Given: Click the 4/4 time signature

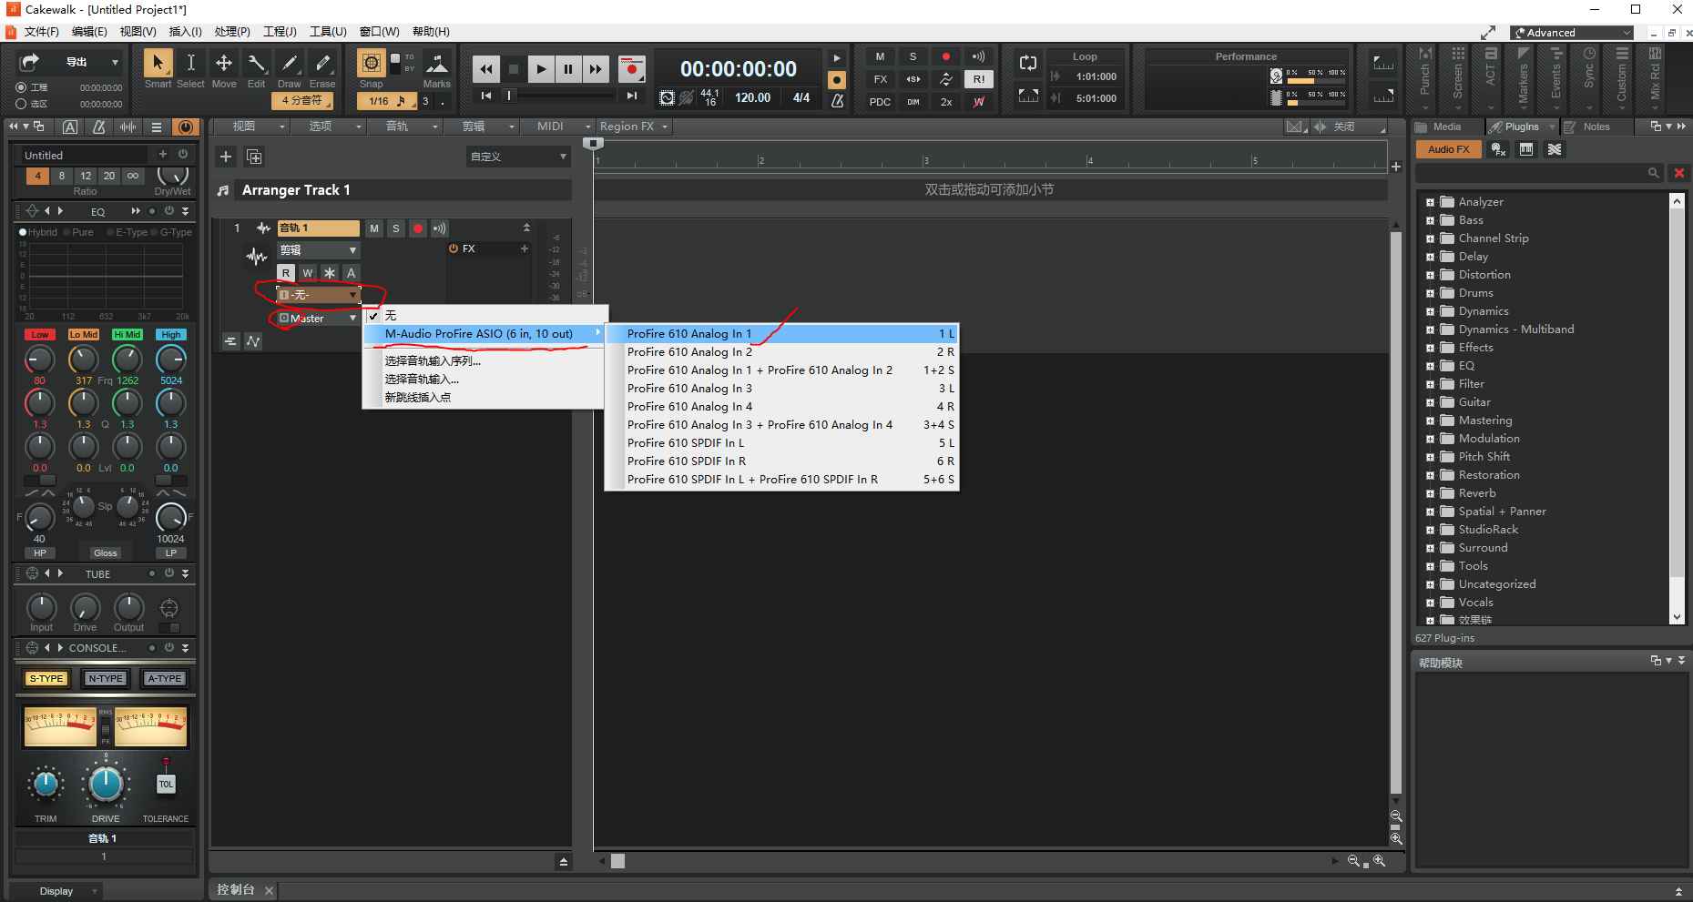Looking at the screenshot, I should 801,97.
